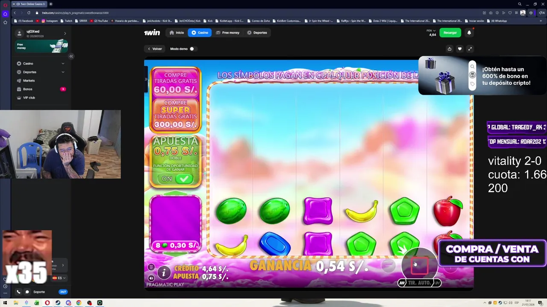Open the game info button
Screen dimensions: 547x307
(x=163, y=272)
